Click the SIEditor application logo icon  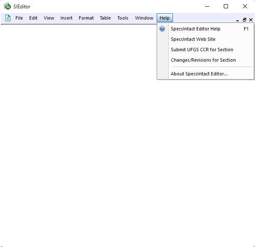pos(7,7)
